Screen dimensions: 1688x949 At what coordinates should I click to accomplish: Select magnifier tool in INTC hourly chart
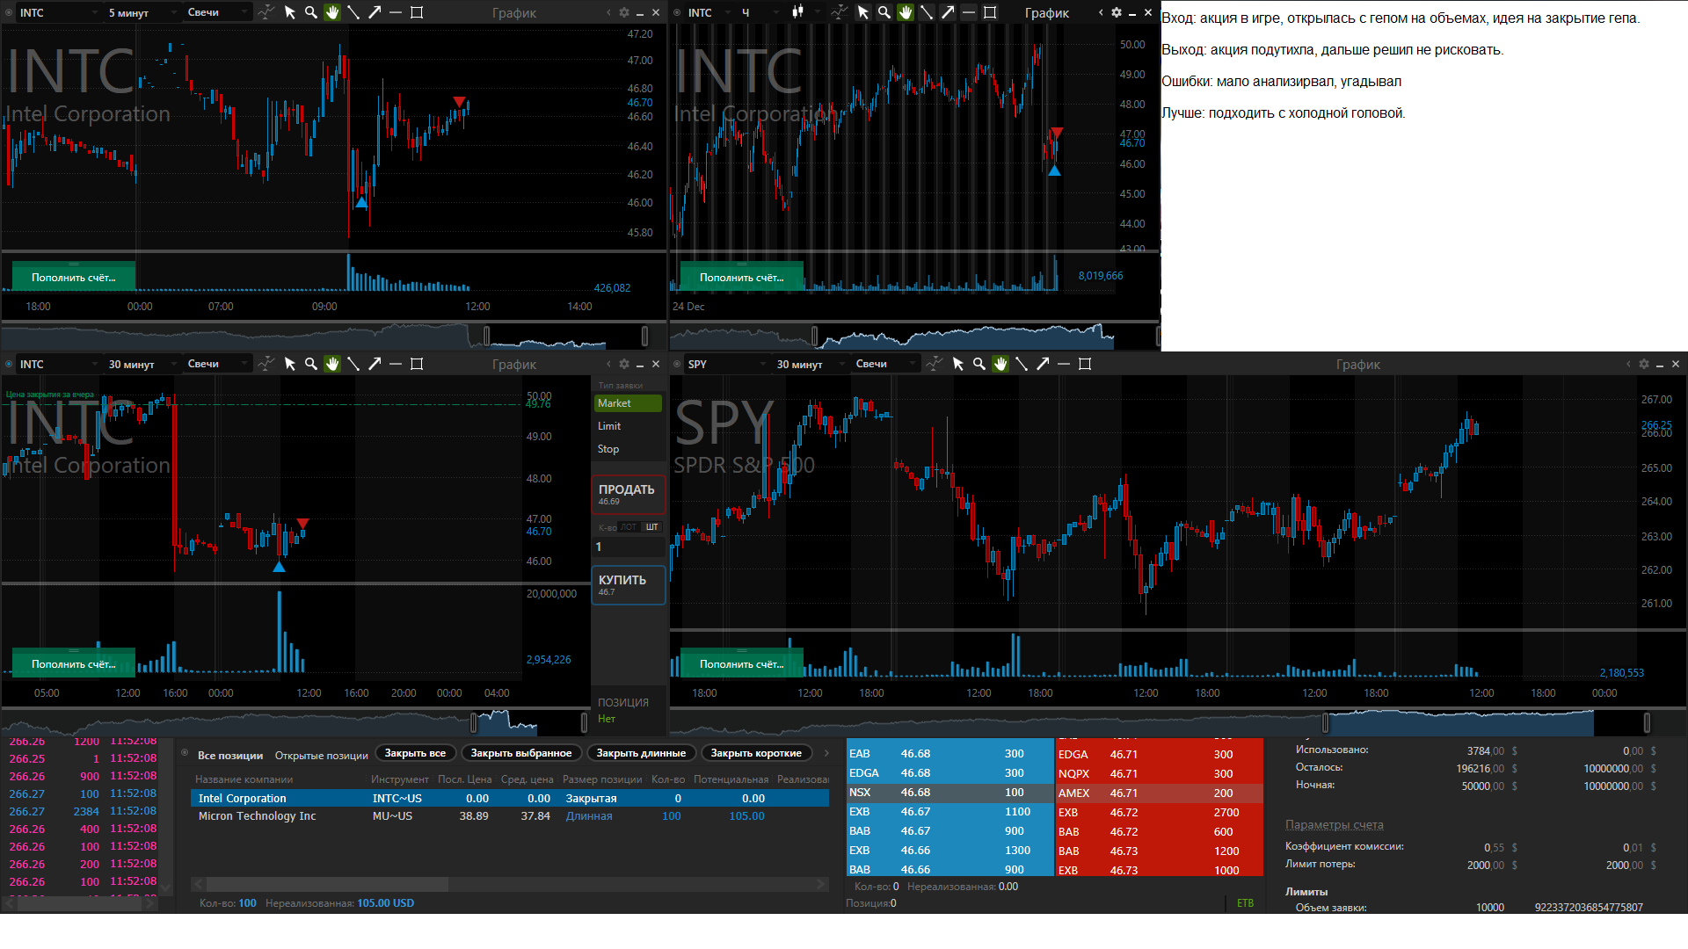coord(884,12)
